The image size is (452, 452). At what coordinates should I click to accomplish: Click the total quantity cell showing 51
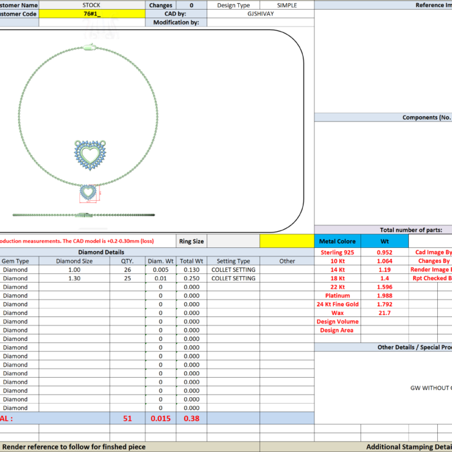(127, 418)
